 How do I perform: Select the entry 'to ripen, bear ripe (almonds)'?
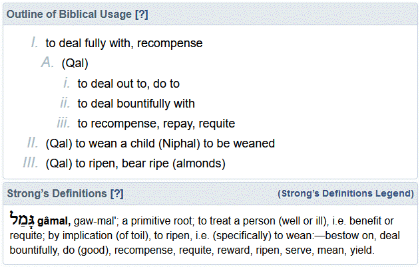coord(136,163)
